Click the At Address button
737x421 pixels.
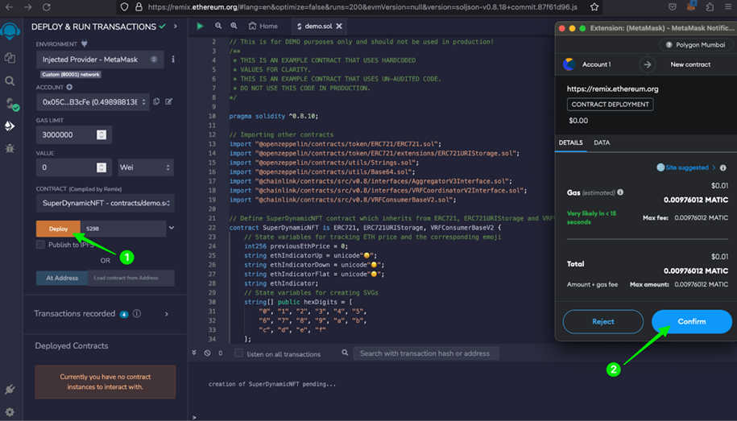click(x=62, y=278)
